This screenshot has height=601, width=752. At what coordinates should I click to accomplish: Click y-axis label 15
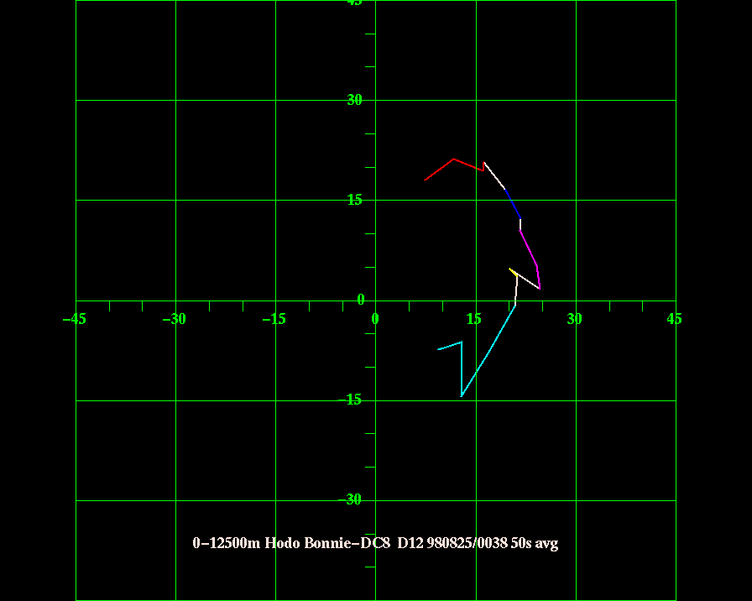(354, 200)
